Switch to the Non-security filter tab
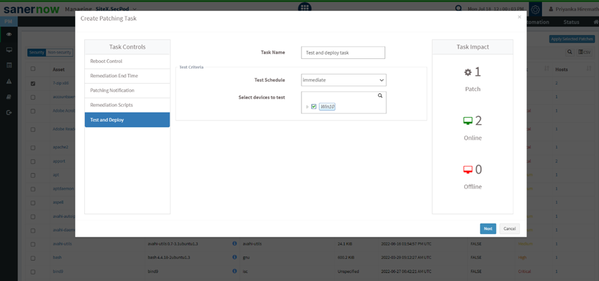599x281 pixels. tap(59, 52)
